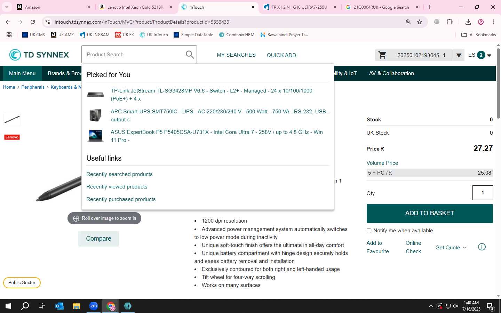This screenshot has width=501, height=313.
Task: Expand the ES user account dropdown
Action: tap(489, 55)
